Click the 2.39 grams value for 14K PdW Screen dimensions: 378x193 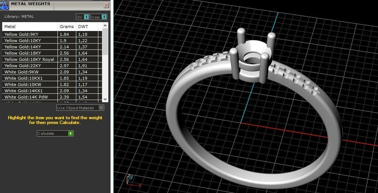pos(64,97)
